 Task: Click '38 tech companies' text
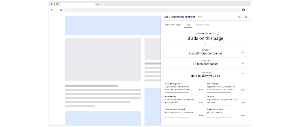tap(205, 64)
